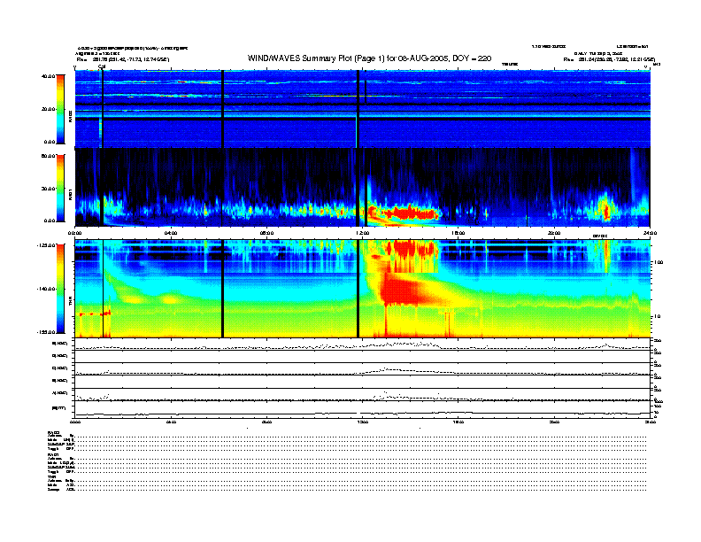Viewport: 701px width, 542px height.
Task: Click the 16:00 tick label under RAD1 panel
Action: point(458,233)
